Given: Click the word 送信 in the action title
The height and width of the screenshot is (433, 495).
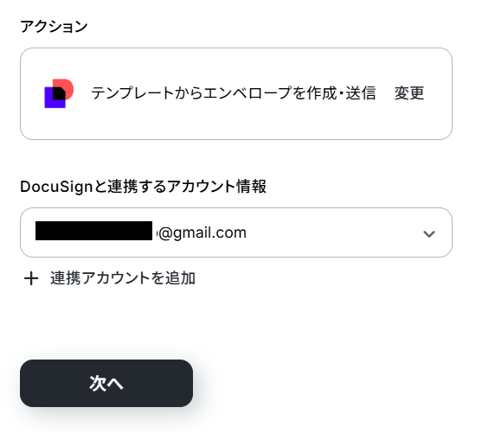Looking at the screenshot, I should tap(361, 93).
